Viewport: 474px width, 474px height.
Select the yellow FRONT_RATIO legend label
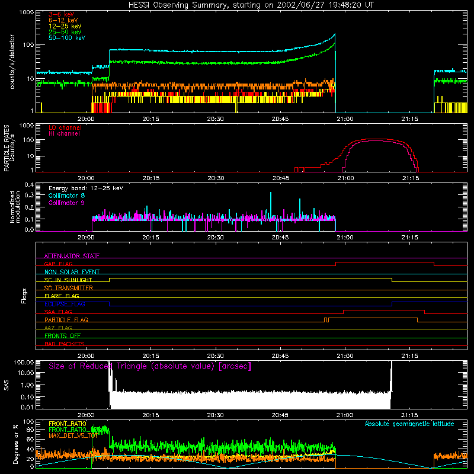click(x=68, y=424)
